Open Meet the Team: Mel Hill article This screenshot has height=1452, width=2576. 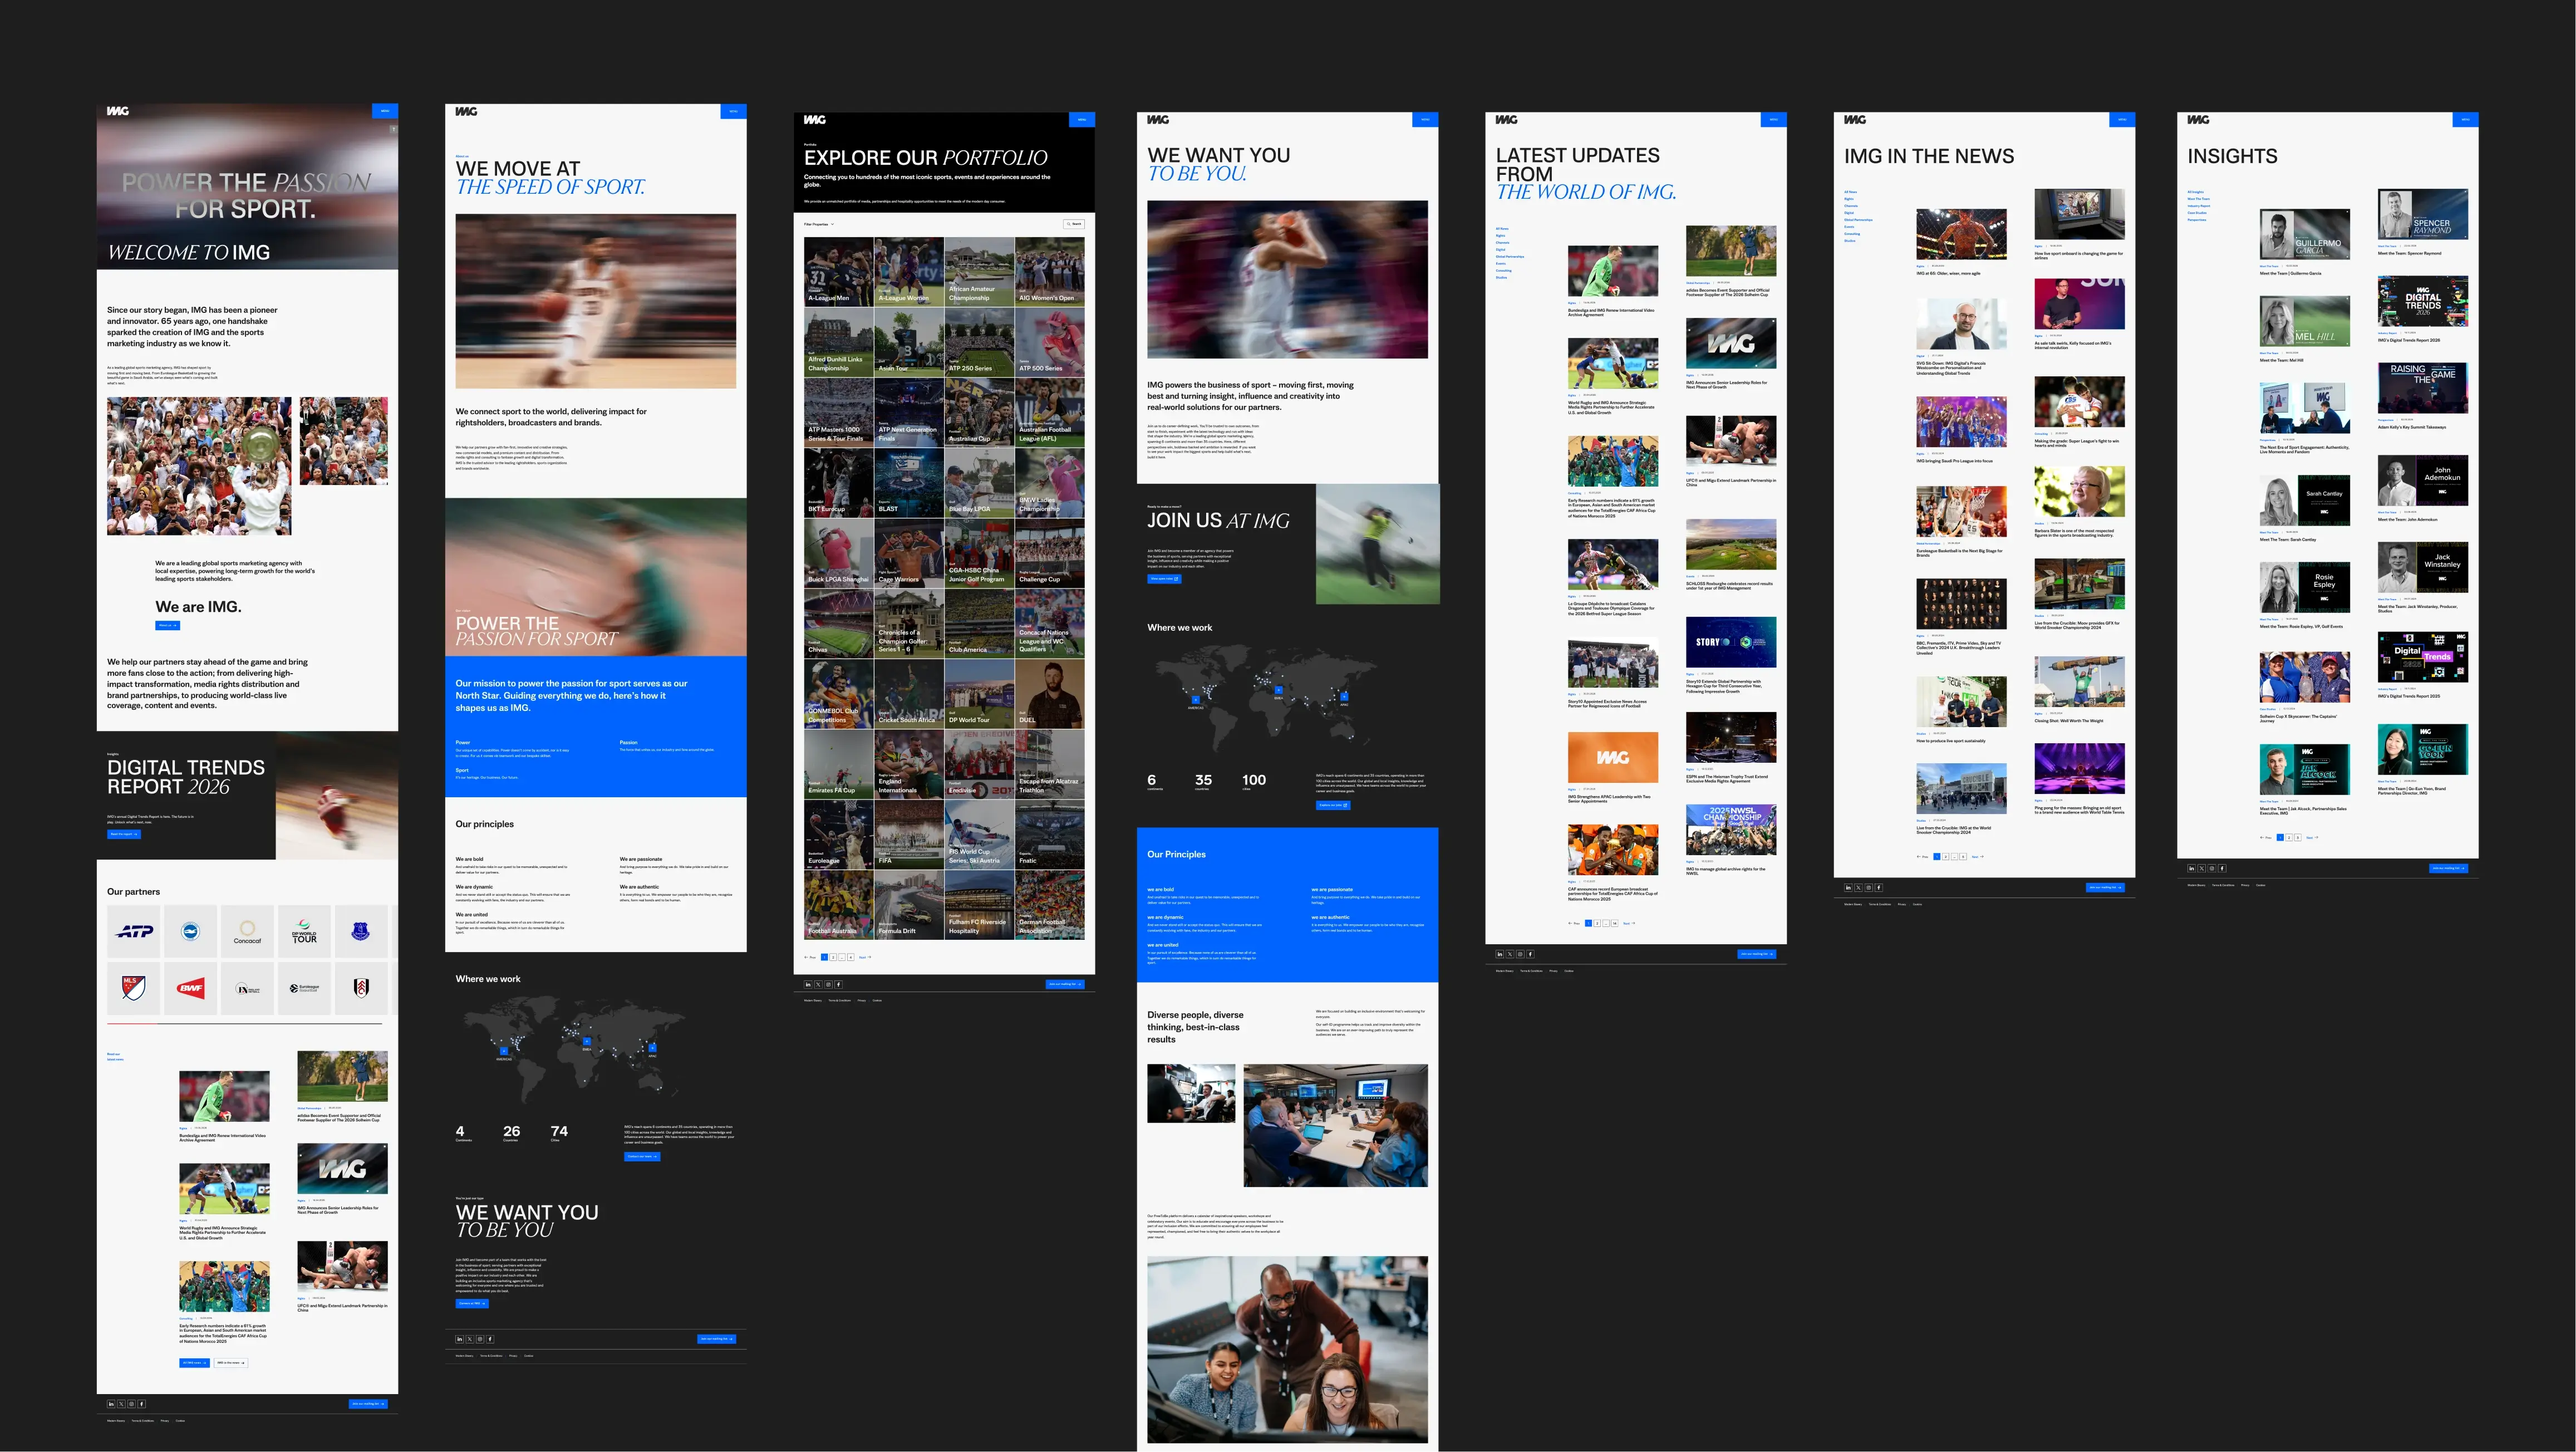2305,328
